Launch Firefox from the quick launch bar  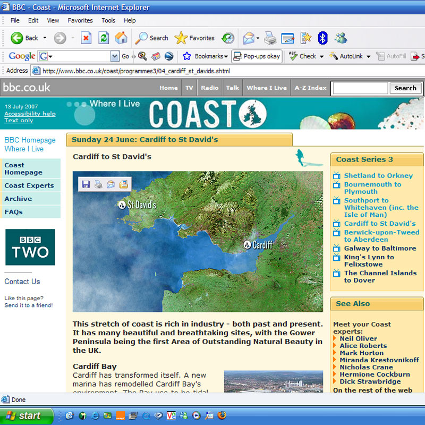[222, 415]
